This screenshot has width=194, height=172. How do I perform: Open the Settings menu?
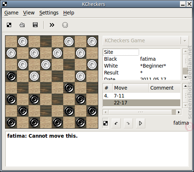point(49,13)
